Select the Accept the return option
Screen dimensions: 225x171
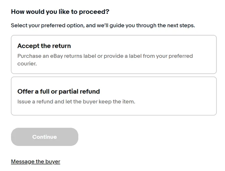(x=114, y=54)
